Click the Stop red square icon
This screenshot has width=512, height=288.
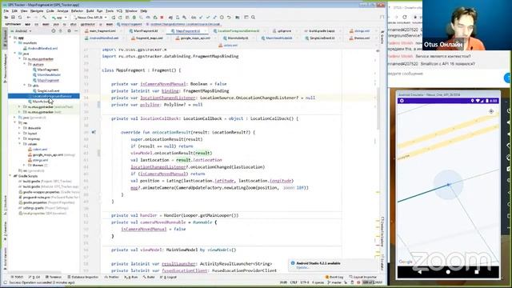tap(162, 18)
